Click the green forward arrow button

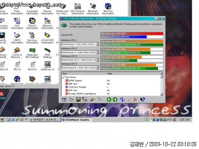[x=115, y=99]
